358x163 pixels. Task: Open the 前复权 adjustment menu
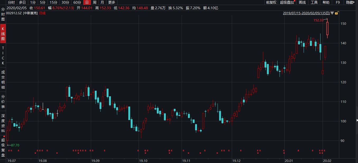[271, 2]
